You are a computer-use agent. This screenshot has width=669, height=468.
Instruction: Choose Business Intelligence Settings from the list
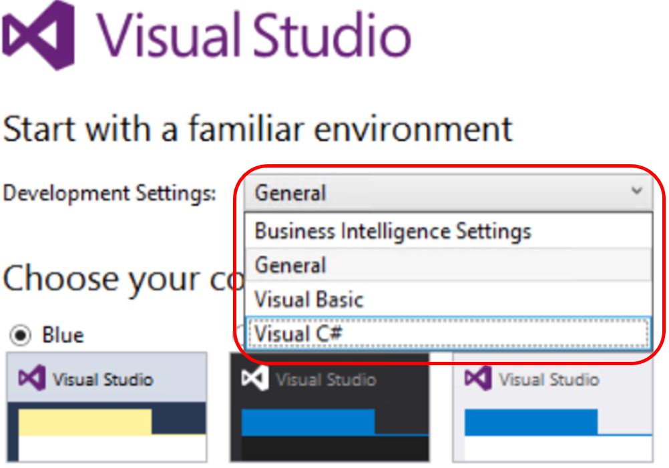coord(393,232)
